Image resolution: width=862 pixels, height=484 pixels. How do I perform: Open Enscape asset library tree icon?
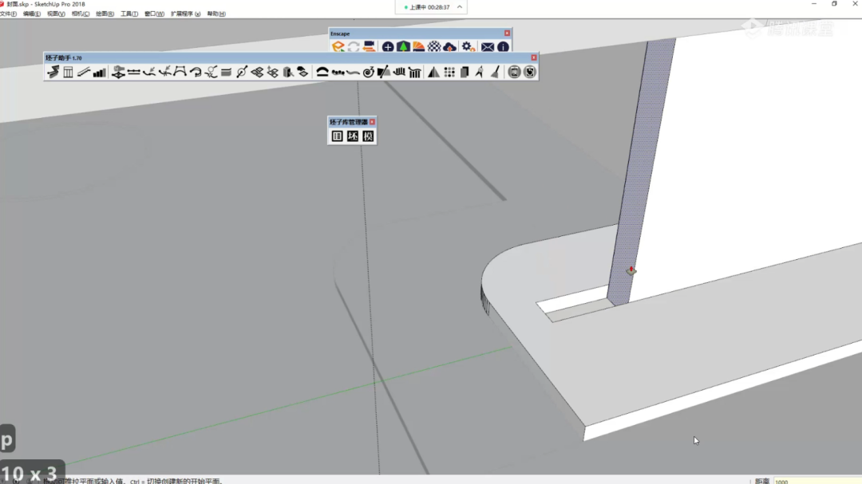(403, 47)
